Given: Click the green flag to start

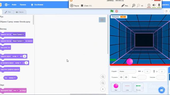Looking at the screenshot, I should [112, 11].
